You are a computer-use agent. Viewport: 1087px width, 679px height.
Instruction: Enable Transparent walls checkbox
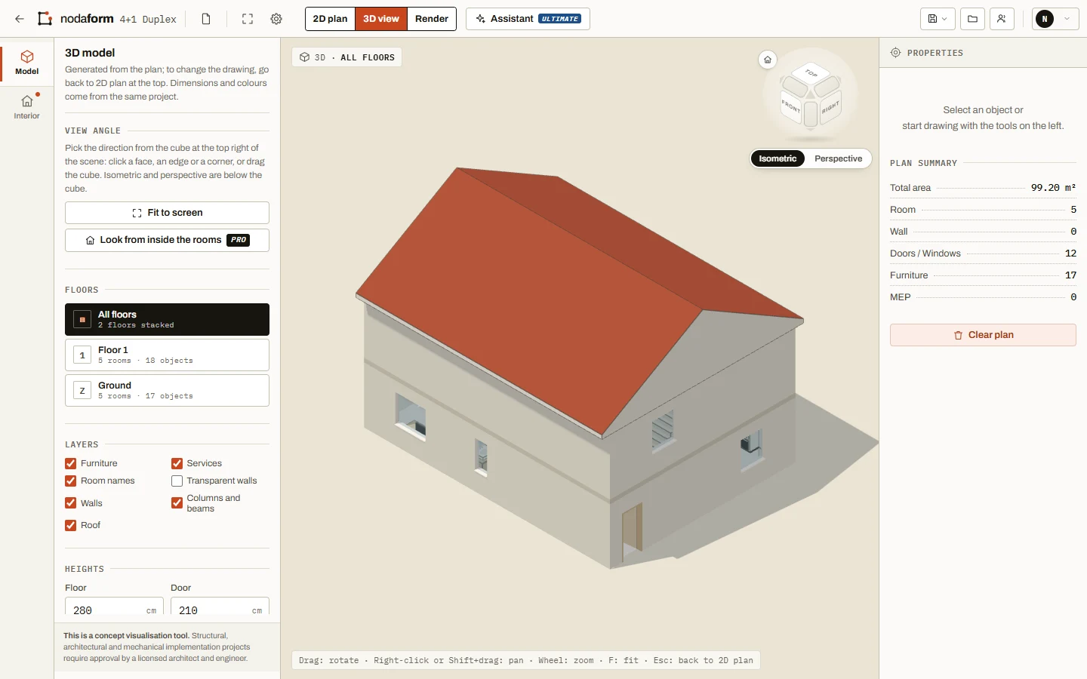[177, 481]
